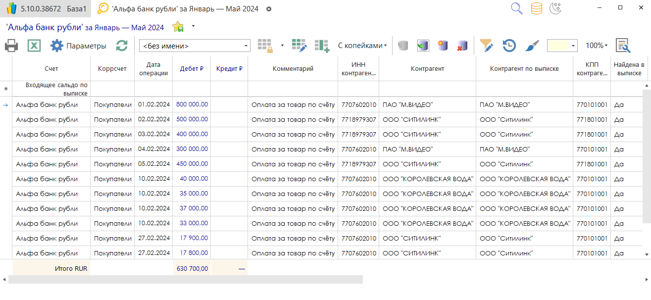This screenshot has height=300, width=651.
Task: Expand the 'С копейками' dropdown
Action: [x=362, y=46]
